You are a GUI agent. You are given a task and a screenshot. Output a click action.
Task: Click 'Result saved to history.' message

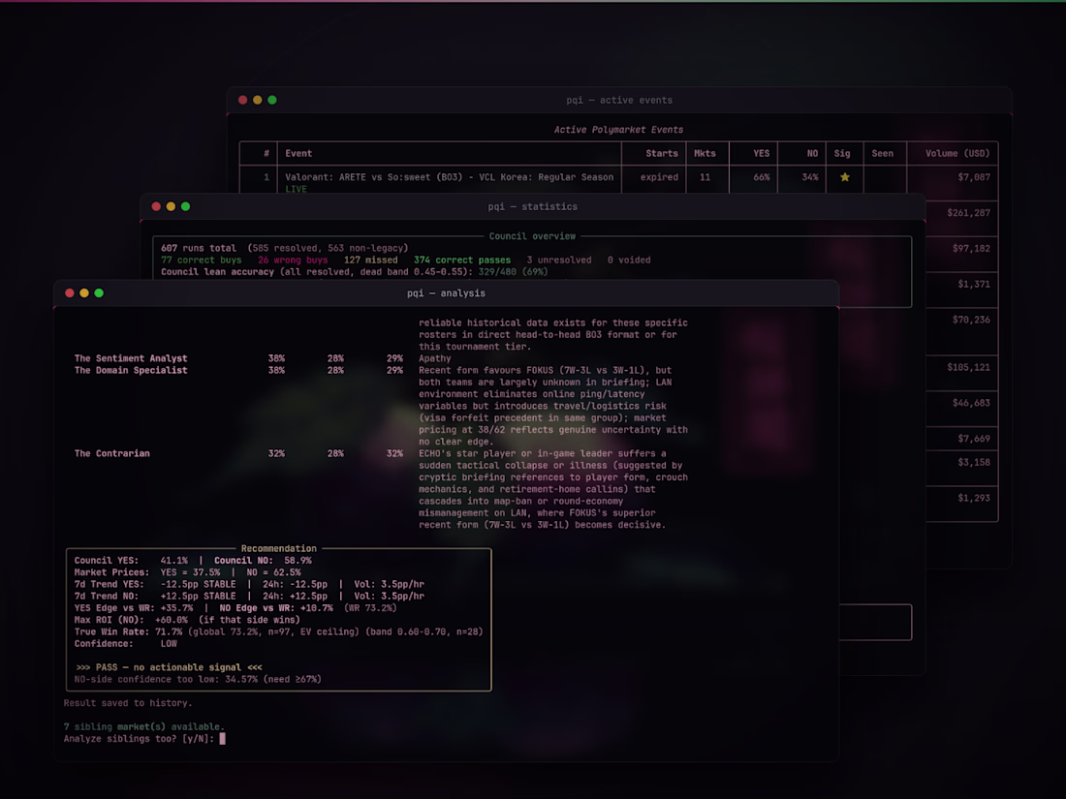(128, 703)
